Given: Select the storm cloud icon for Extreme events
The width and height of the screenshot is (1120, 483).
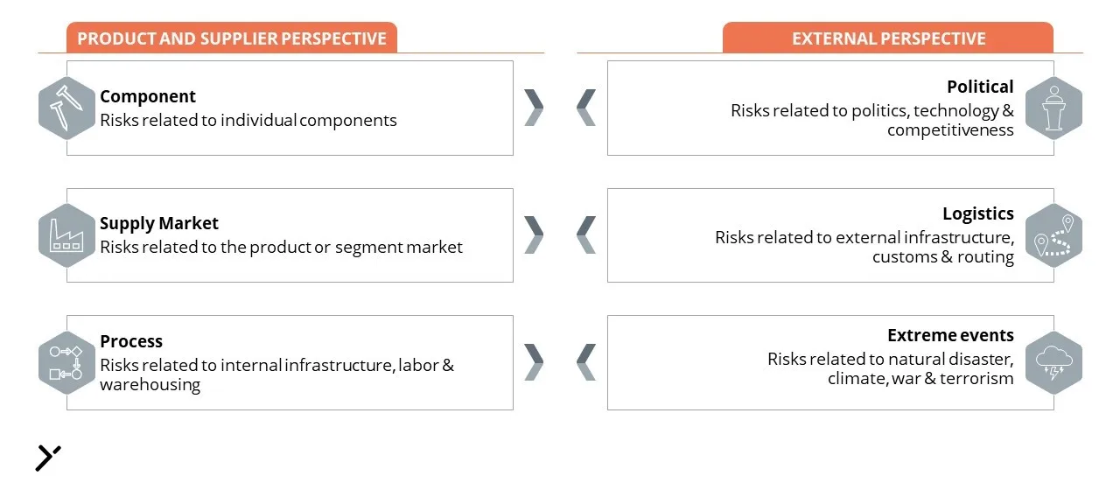Looking at the screenshot, I should [x=1053, y=362].
